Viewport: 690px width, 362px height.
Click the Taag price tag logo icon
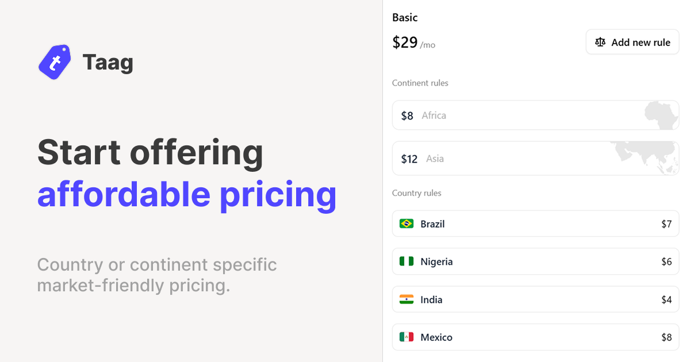coord(55,62)
